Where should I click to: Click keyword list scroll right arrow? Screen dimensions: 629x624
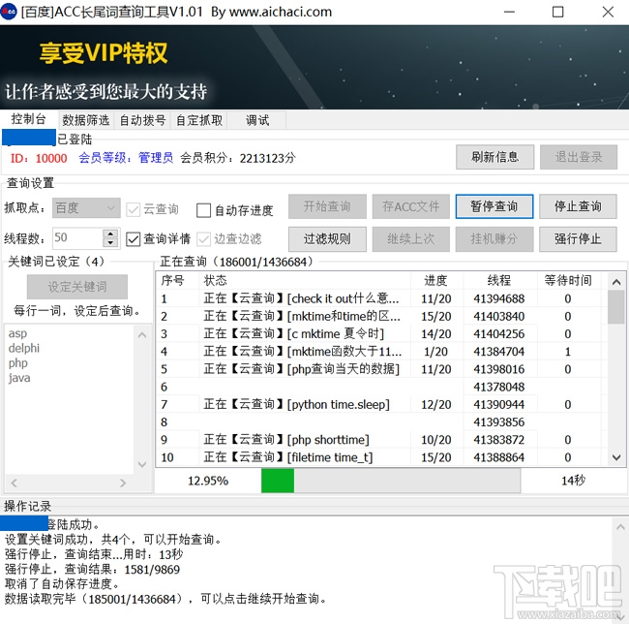(x=123, y=483)
